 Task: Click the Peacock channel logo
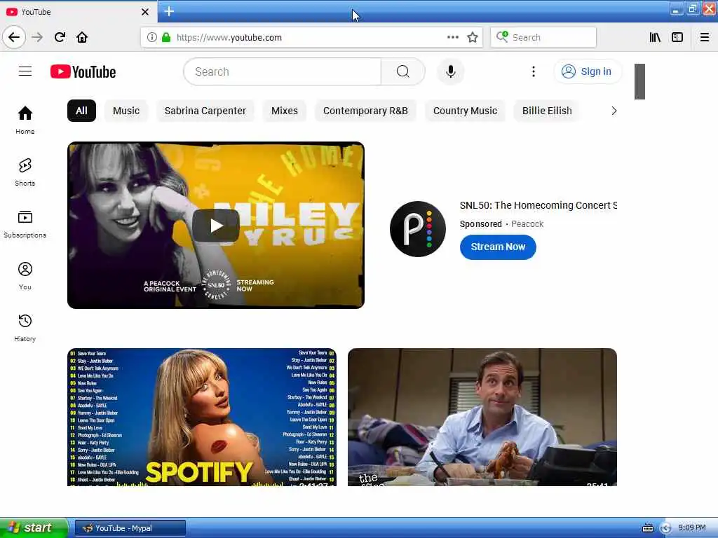pyautogui.click(x=418, y=229)
